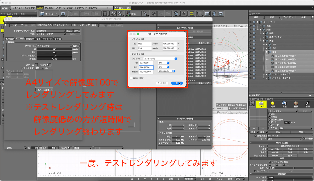The height and width of the screenshot is (181, 314).
Task: Click the W measure tool icon in toolbar
Action: pos(146,14)
